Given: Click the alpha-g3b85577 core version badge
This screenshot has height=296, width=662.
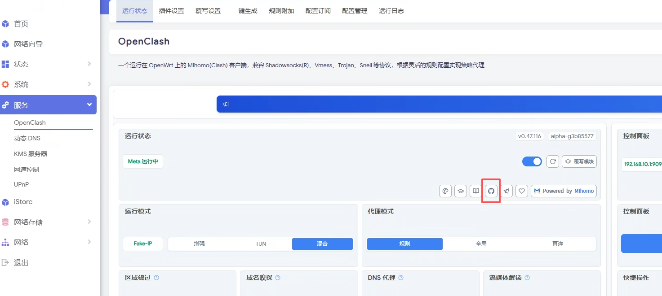Looking at the screenshot, I should click(572, 136).
